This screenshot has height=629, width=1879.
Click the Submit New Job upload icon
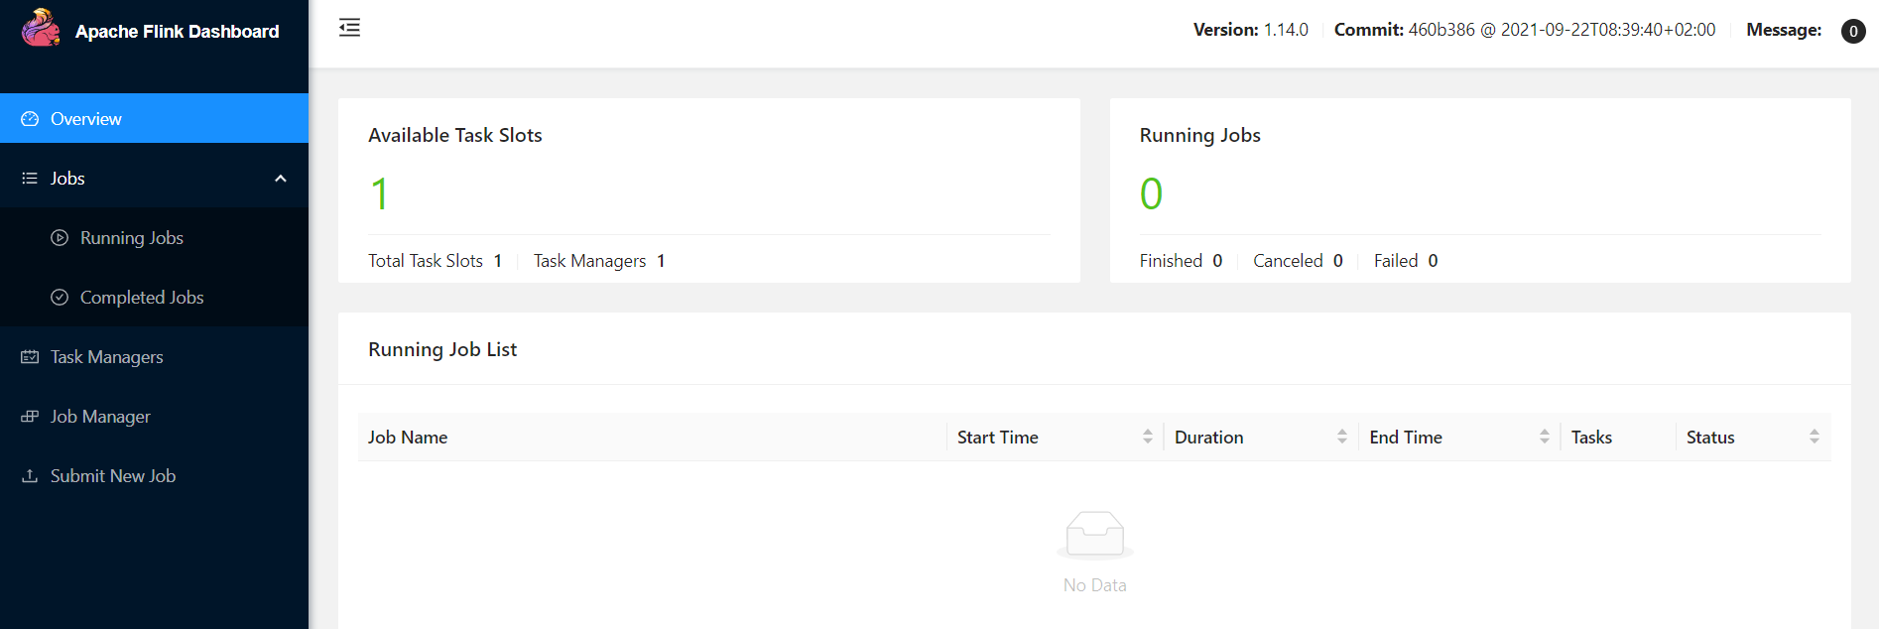tap(30, 476)
